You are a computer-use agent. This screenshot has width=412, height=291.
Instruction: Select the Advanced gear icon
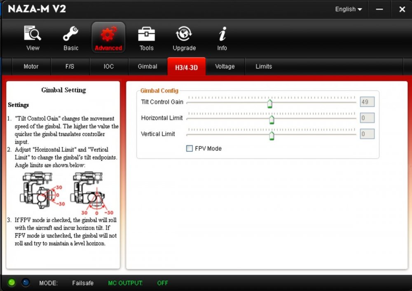tap(108, 34)
